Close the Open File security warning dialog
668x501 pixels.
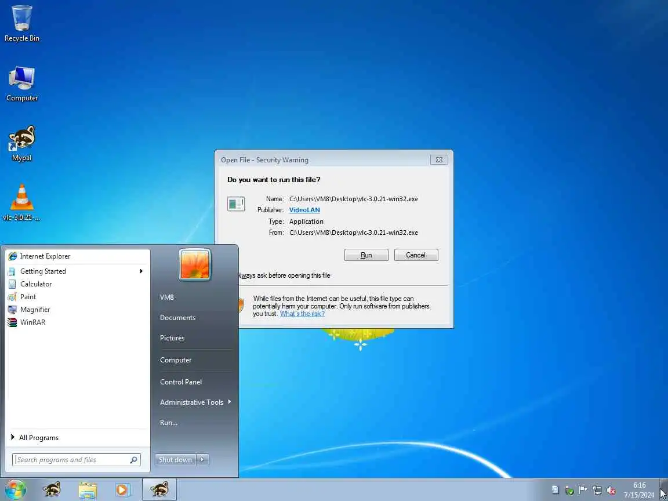click(x=439, y=160)
